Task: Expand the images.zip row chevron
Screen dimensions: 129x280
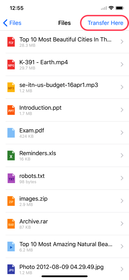Action: [122, 201]
